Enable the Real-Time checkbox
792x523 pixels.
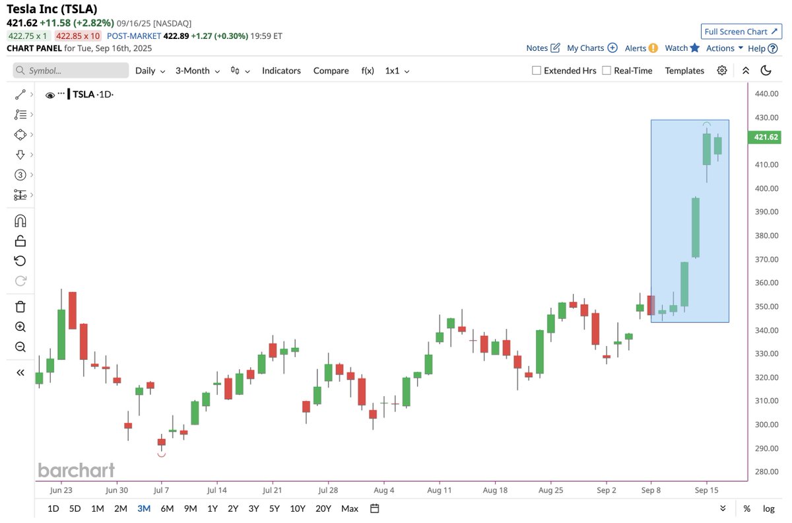pyautogui.click(x=607, y=71)
